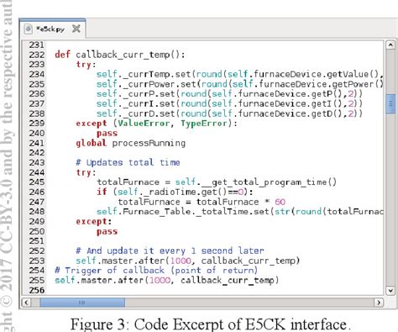
Task: Click the 'pass' statement on line 250
Action: click(107, 232)
